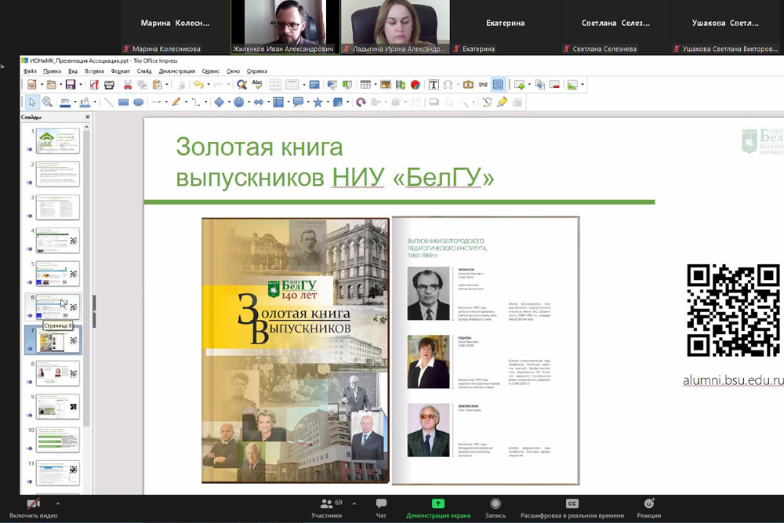784x523 pixels.
Task: Select the Zoom magnifier tool
Action: 47,102
